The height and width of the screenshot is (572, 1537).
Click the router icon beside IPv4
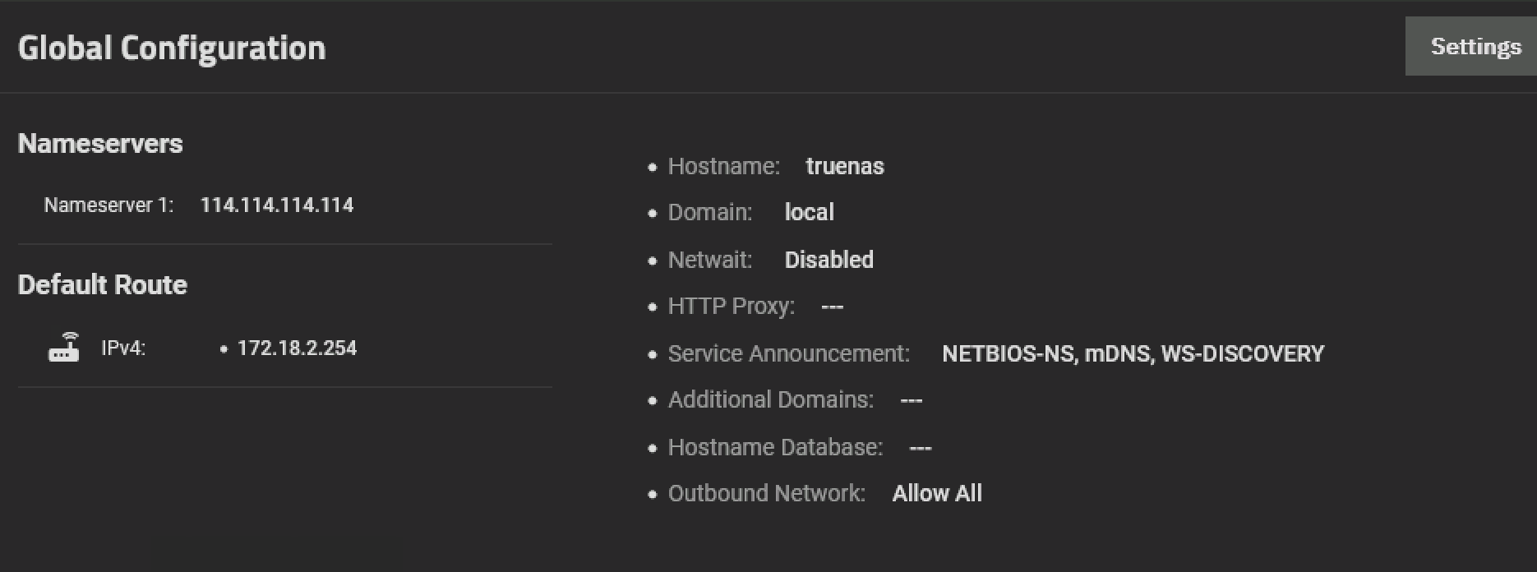[64, 348]
